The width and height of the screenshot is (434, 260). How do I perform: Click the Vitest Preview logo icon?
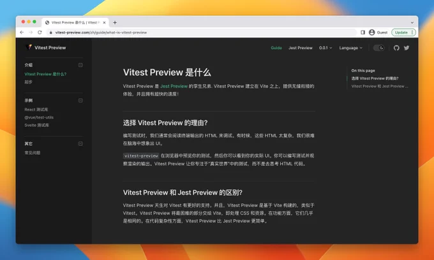[x=29, y=47]
